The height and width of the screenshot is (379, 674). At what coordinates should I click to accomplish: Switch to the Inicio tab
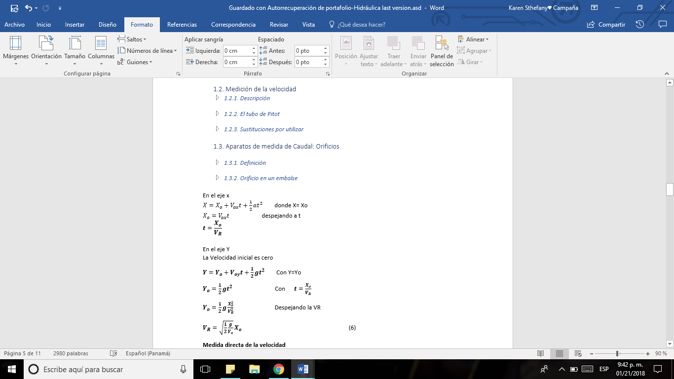tap(43, 24)
